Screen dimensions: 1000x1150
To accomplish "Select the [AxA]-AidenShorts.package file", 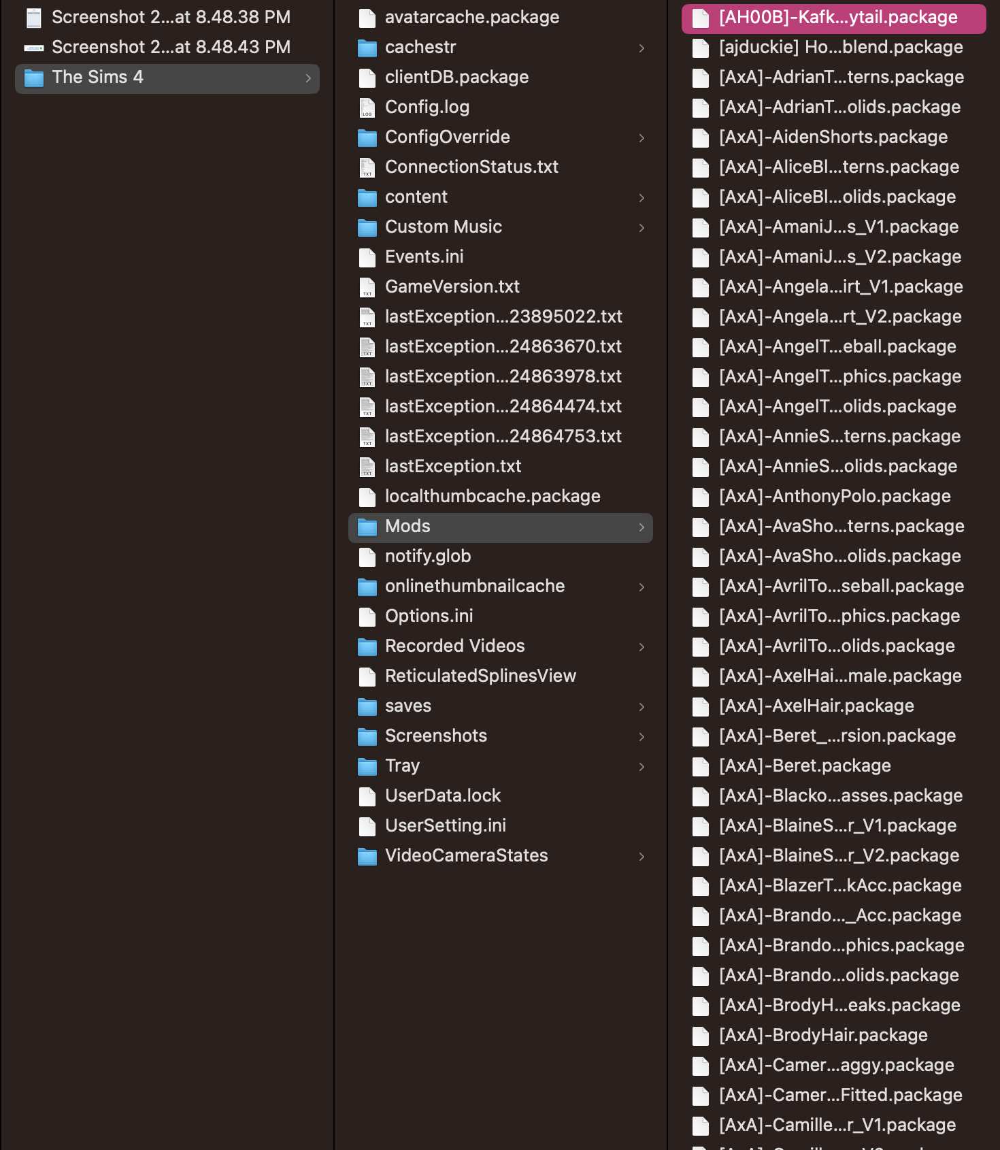I will 833,137.
